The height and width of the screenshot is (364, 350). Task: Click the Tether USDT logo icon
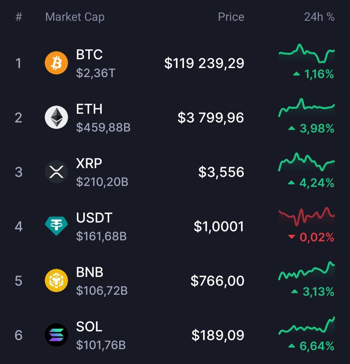pos(56,226)
